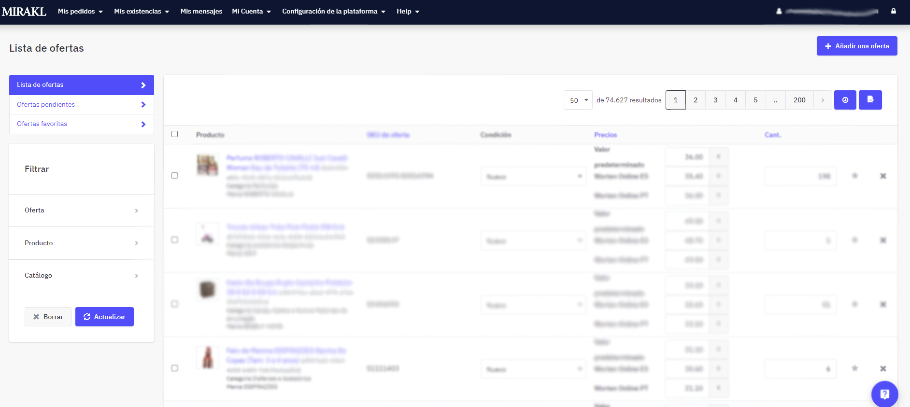Click the Añadir una oferta button
The image size is (910, 407).
(856, 46)
